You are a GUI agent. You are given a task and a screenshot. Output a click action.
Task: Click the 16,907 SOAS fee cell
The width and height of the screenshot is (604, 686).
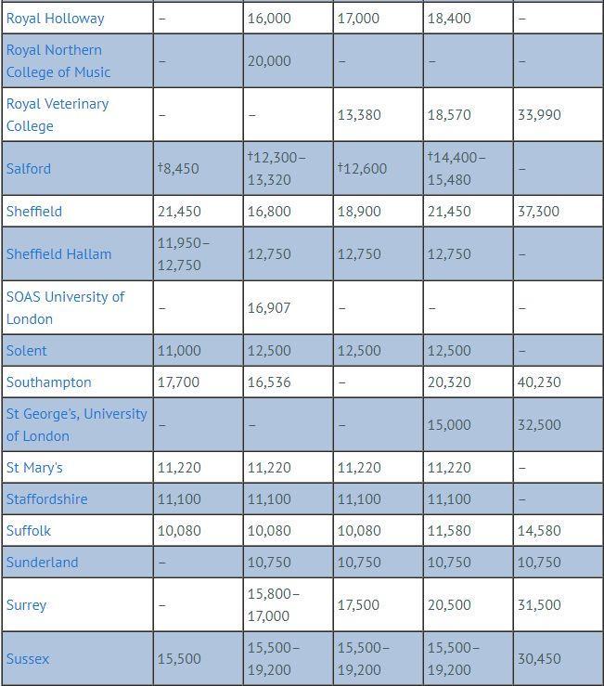[269, 307]
